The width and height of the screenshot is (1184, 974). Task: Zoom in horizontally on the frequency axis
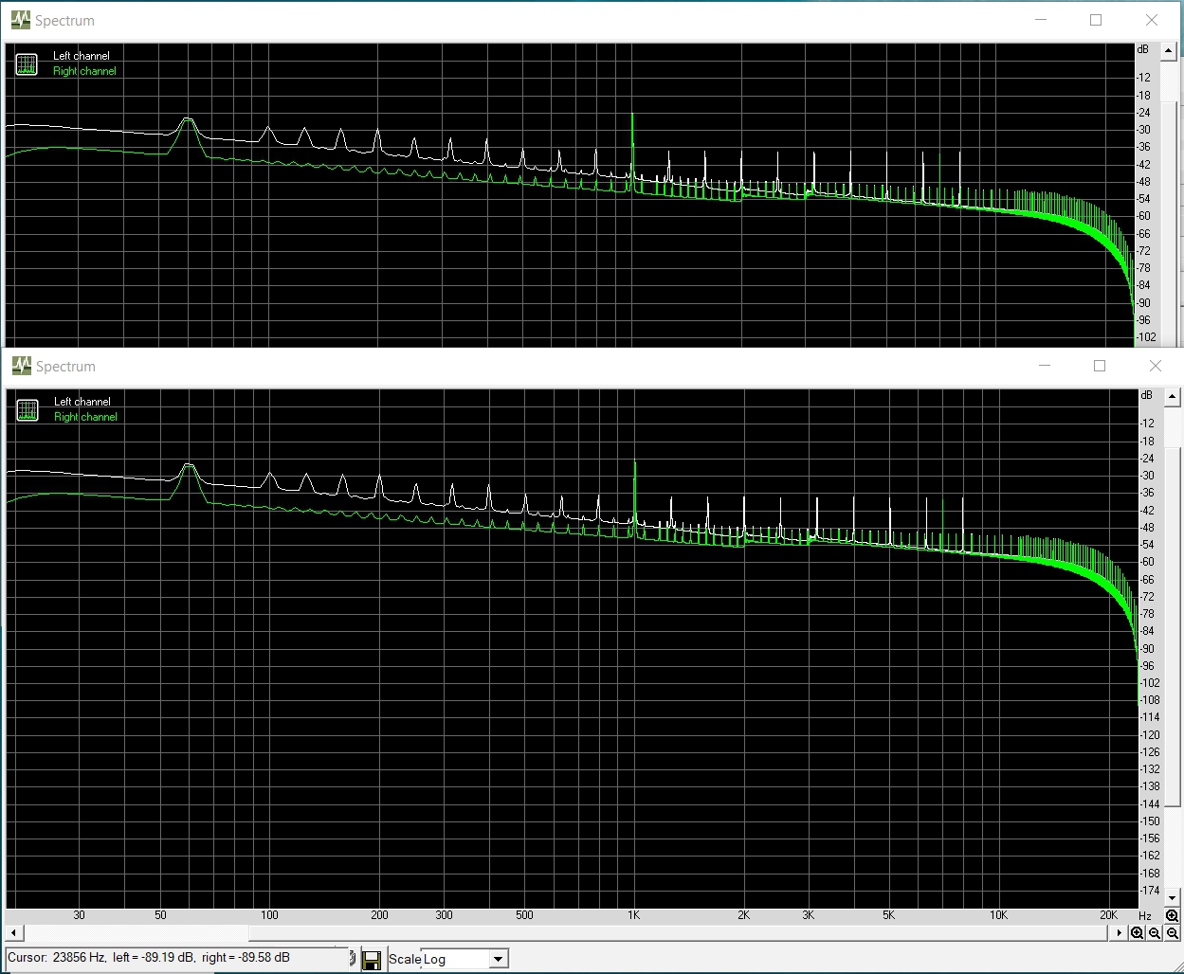[x=1137, y=933]
